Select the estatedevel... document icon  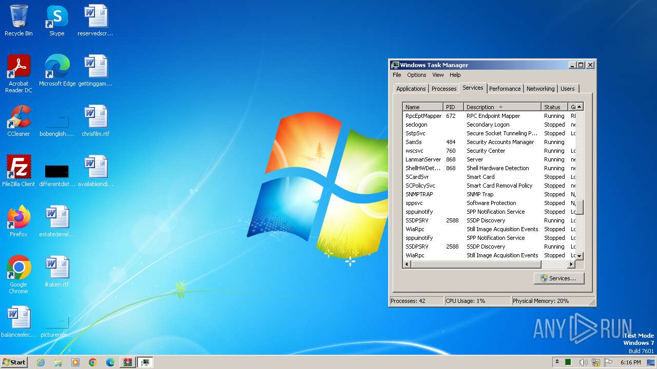point(57,221)
